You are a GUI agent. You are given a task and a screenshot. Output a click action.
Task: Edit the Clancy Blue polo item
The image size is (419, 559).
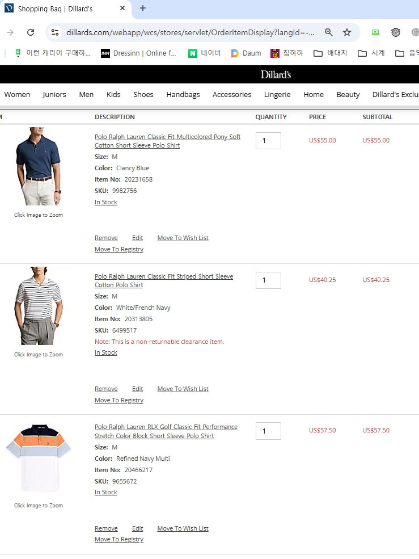click(138, 238)
